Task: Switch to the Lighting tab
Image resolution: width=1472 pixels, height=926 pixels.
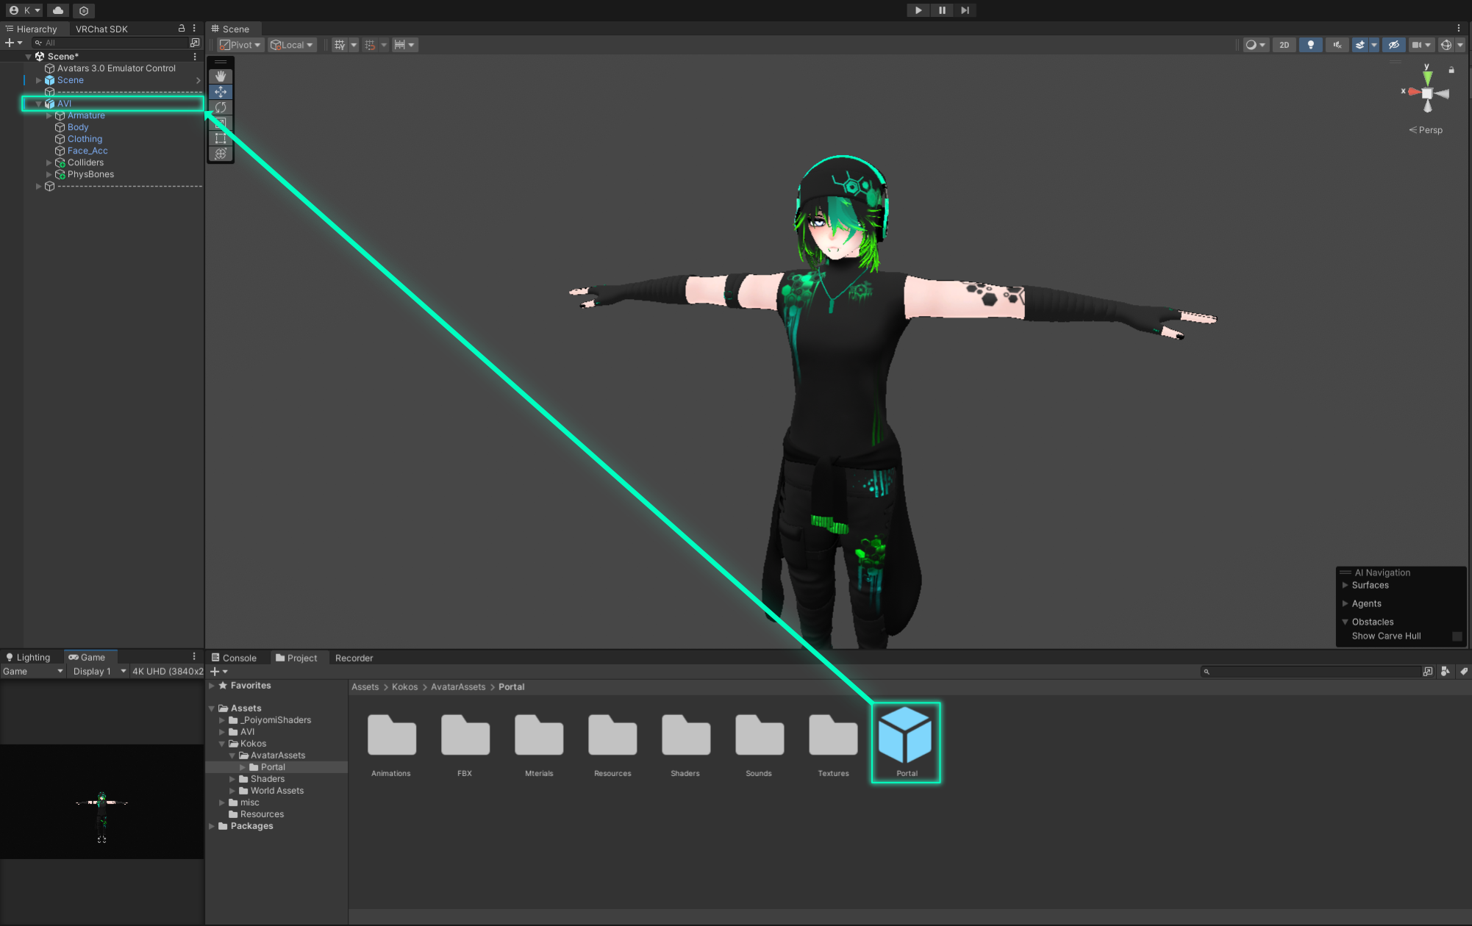Action: [28, 657]
